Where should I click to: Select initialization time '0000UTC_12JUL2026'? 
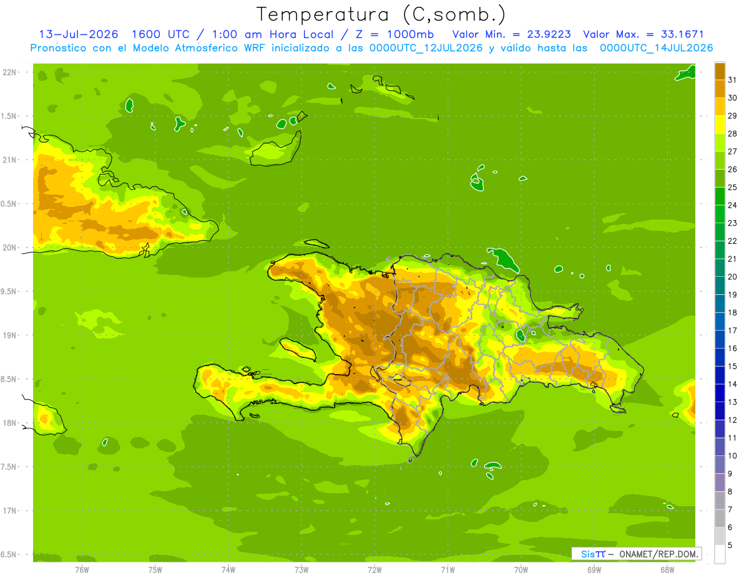(x=426, y=48)
